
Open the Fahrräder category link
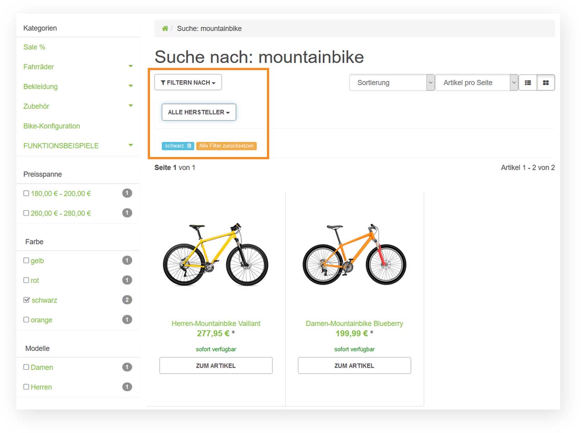pos(39,67)
